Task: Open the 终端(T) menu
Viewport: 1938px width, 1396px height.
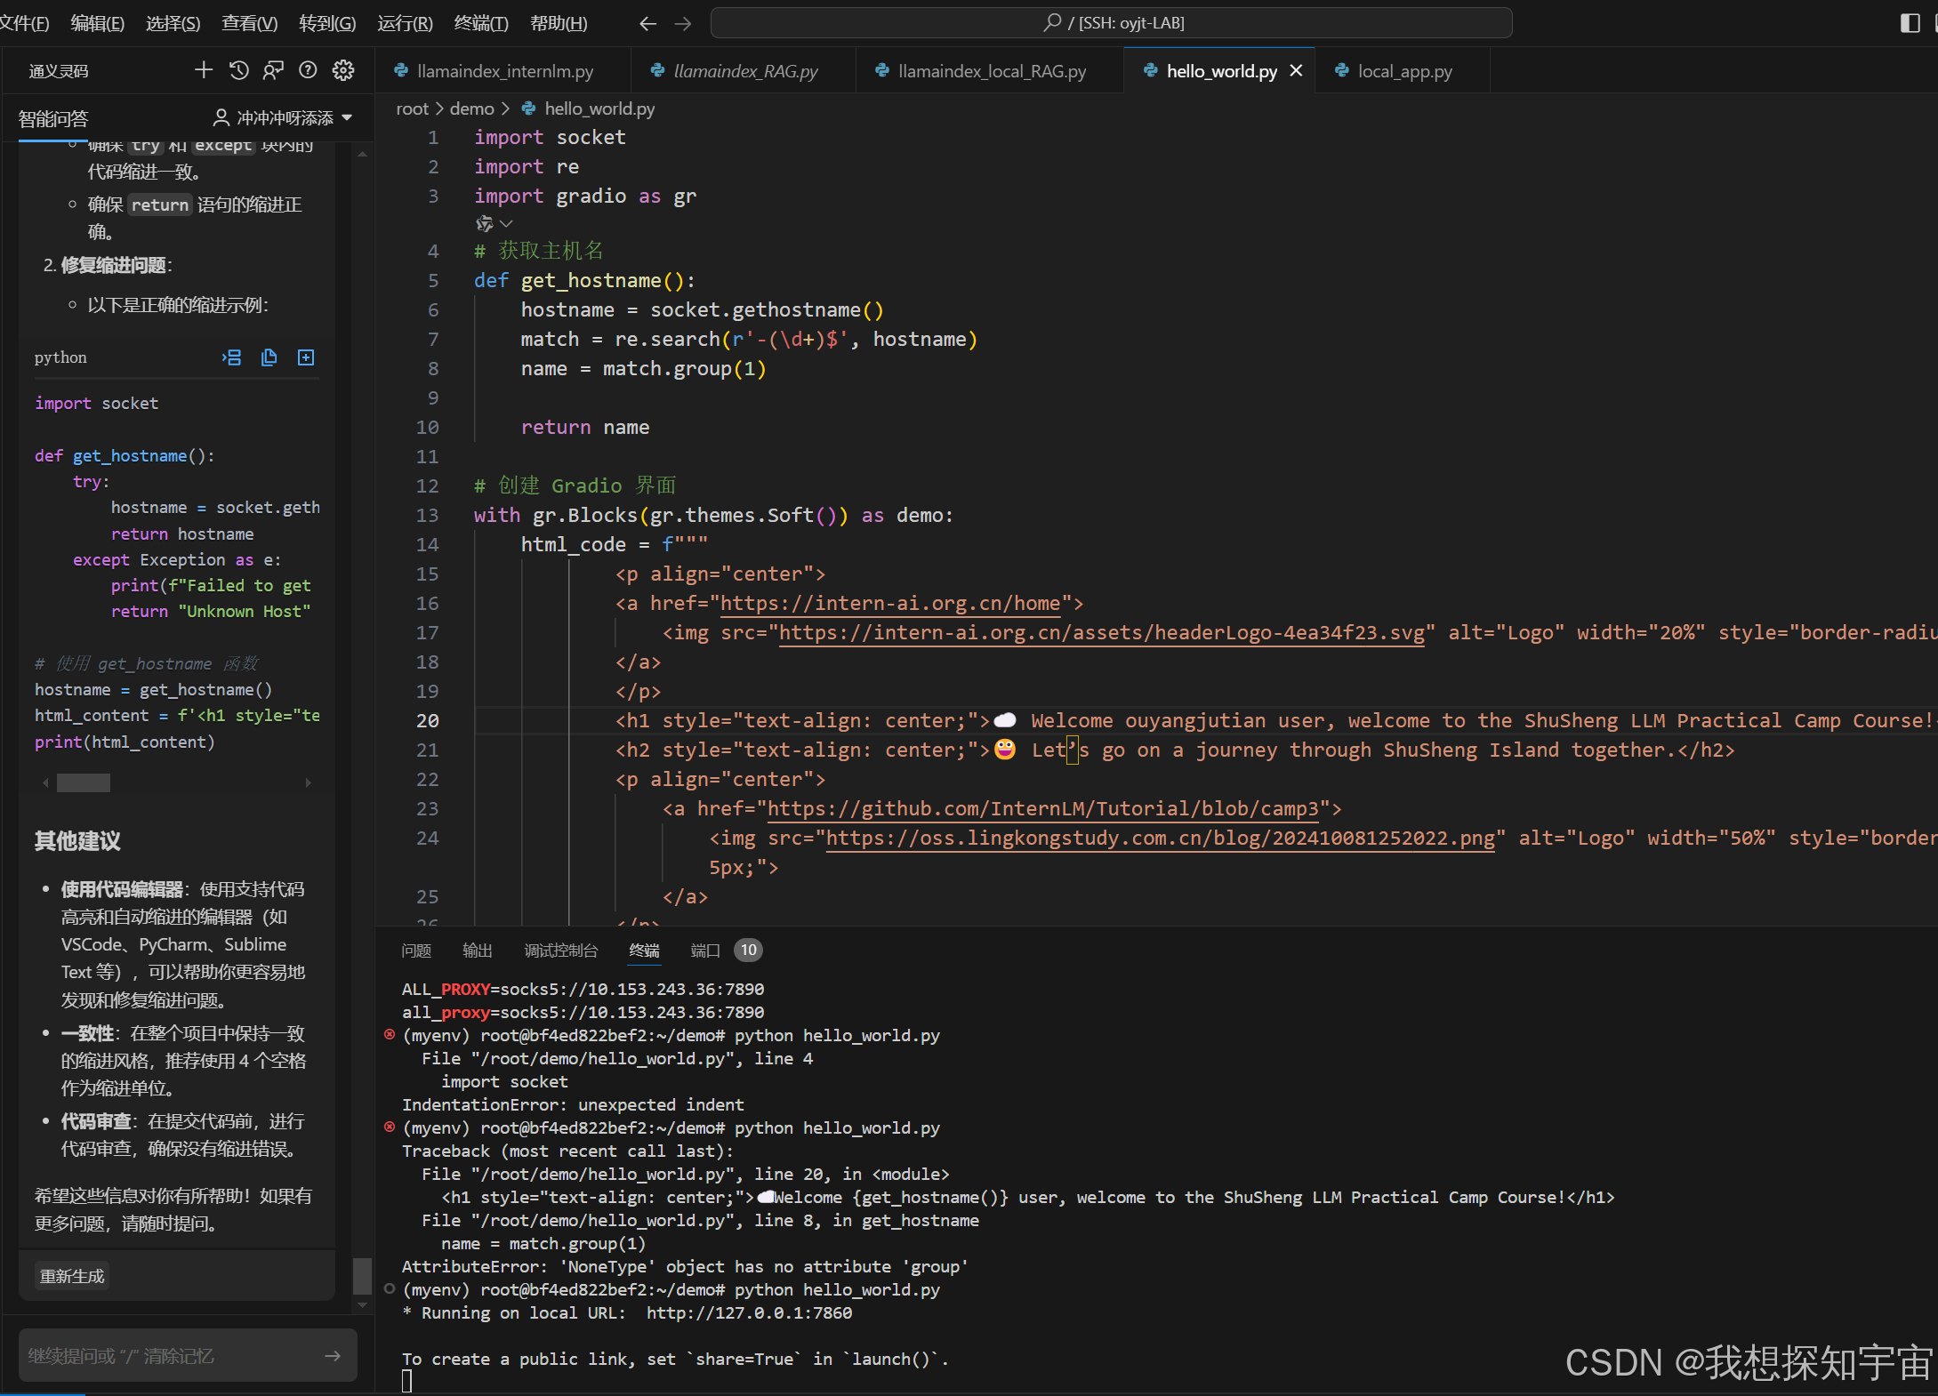Action: tap(481, 23)
